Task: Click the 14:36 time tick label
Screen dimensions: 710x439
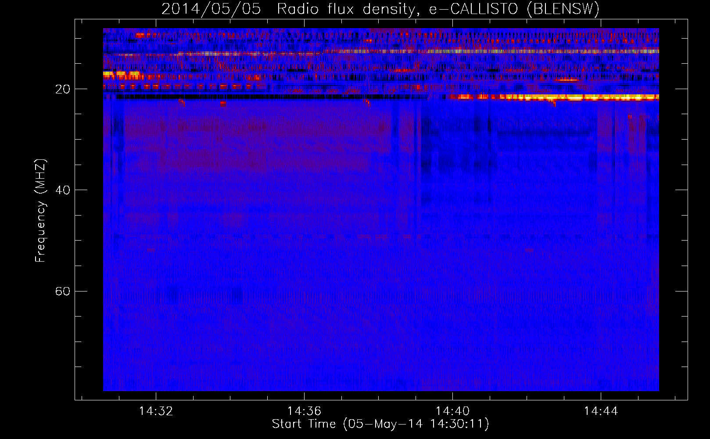Action: coord(304,411)
